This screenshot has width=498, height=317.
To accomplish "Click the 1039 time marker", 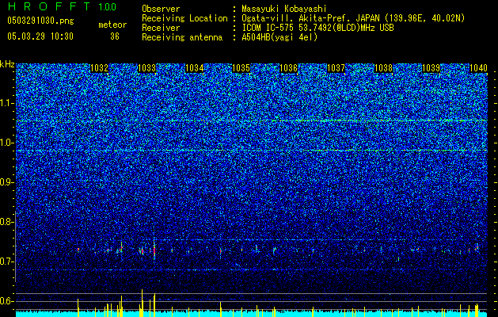I will point(431,68).
